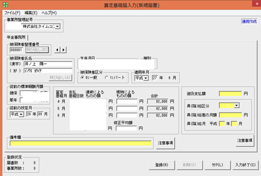Click the 被保険者整理番号 field showing 000001
Viewport: 261px width, 176px height.
pyautogui.click(x=16, y=50)
